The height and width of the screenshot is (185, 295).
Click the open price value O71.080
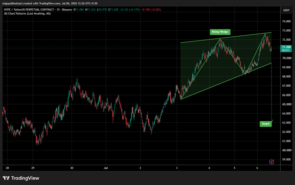(79, 10)
